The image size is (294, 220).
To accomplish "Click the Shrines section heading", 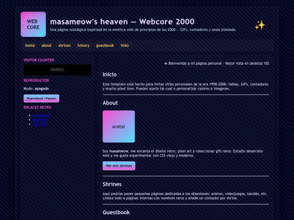I will 112,184.
